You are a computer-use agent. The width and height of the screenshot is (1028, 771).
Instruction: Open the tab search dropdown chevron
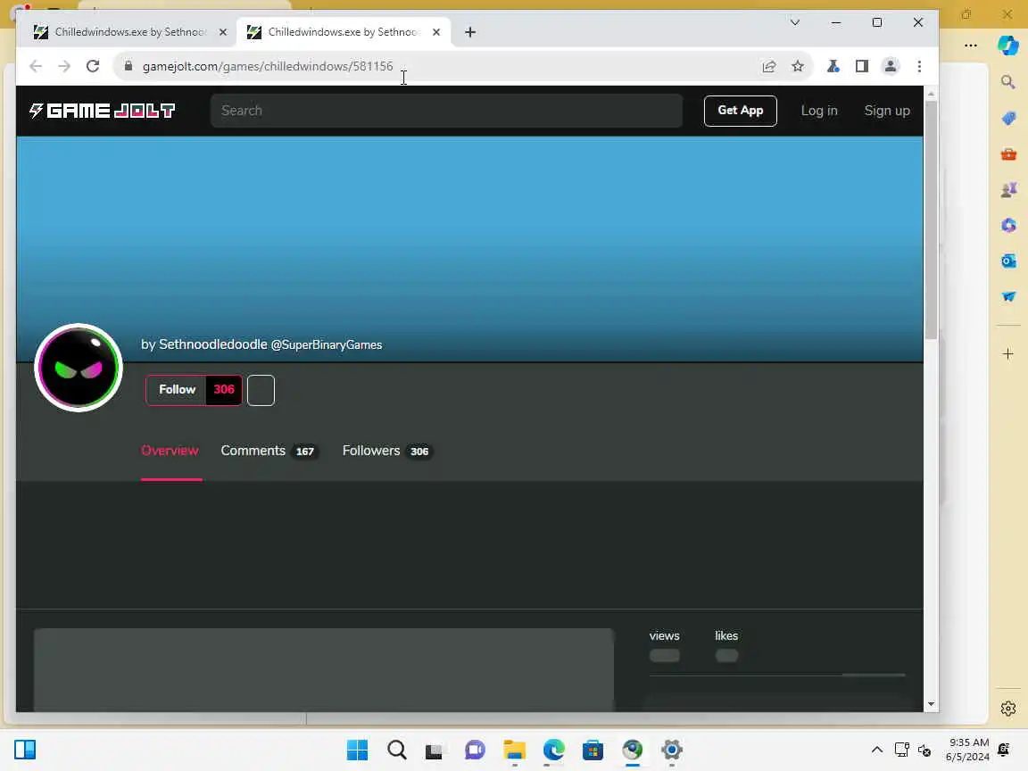(794, 22)
